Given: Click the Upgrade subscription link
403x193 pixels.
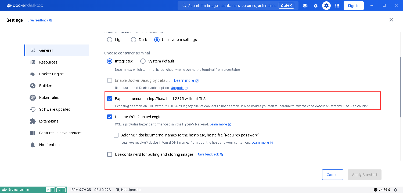Looking at the screenshot, I should (x=177, y=88).
